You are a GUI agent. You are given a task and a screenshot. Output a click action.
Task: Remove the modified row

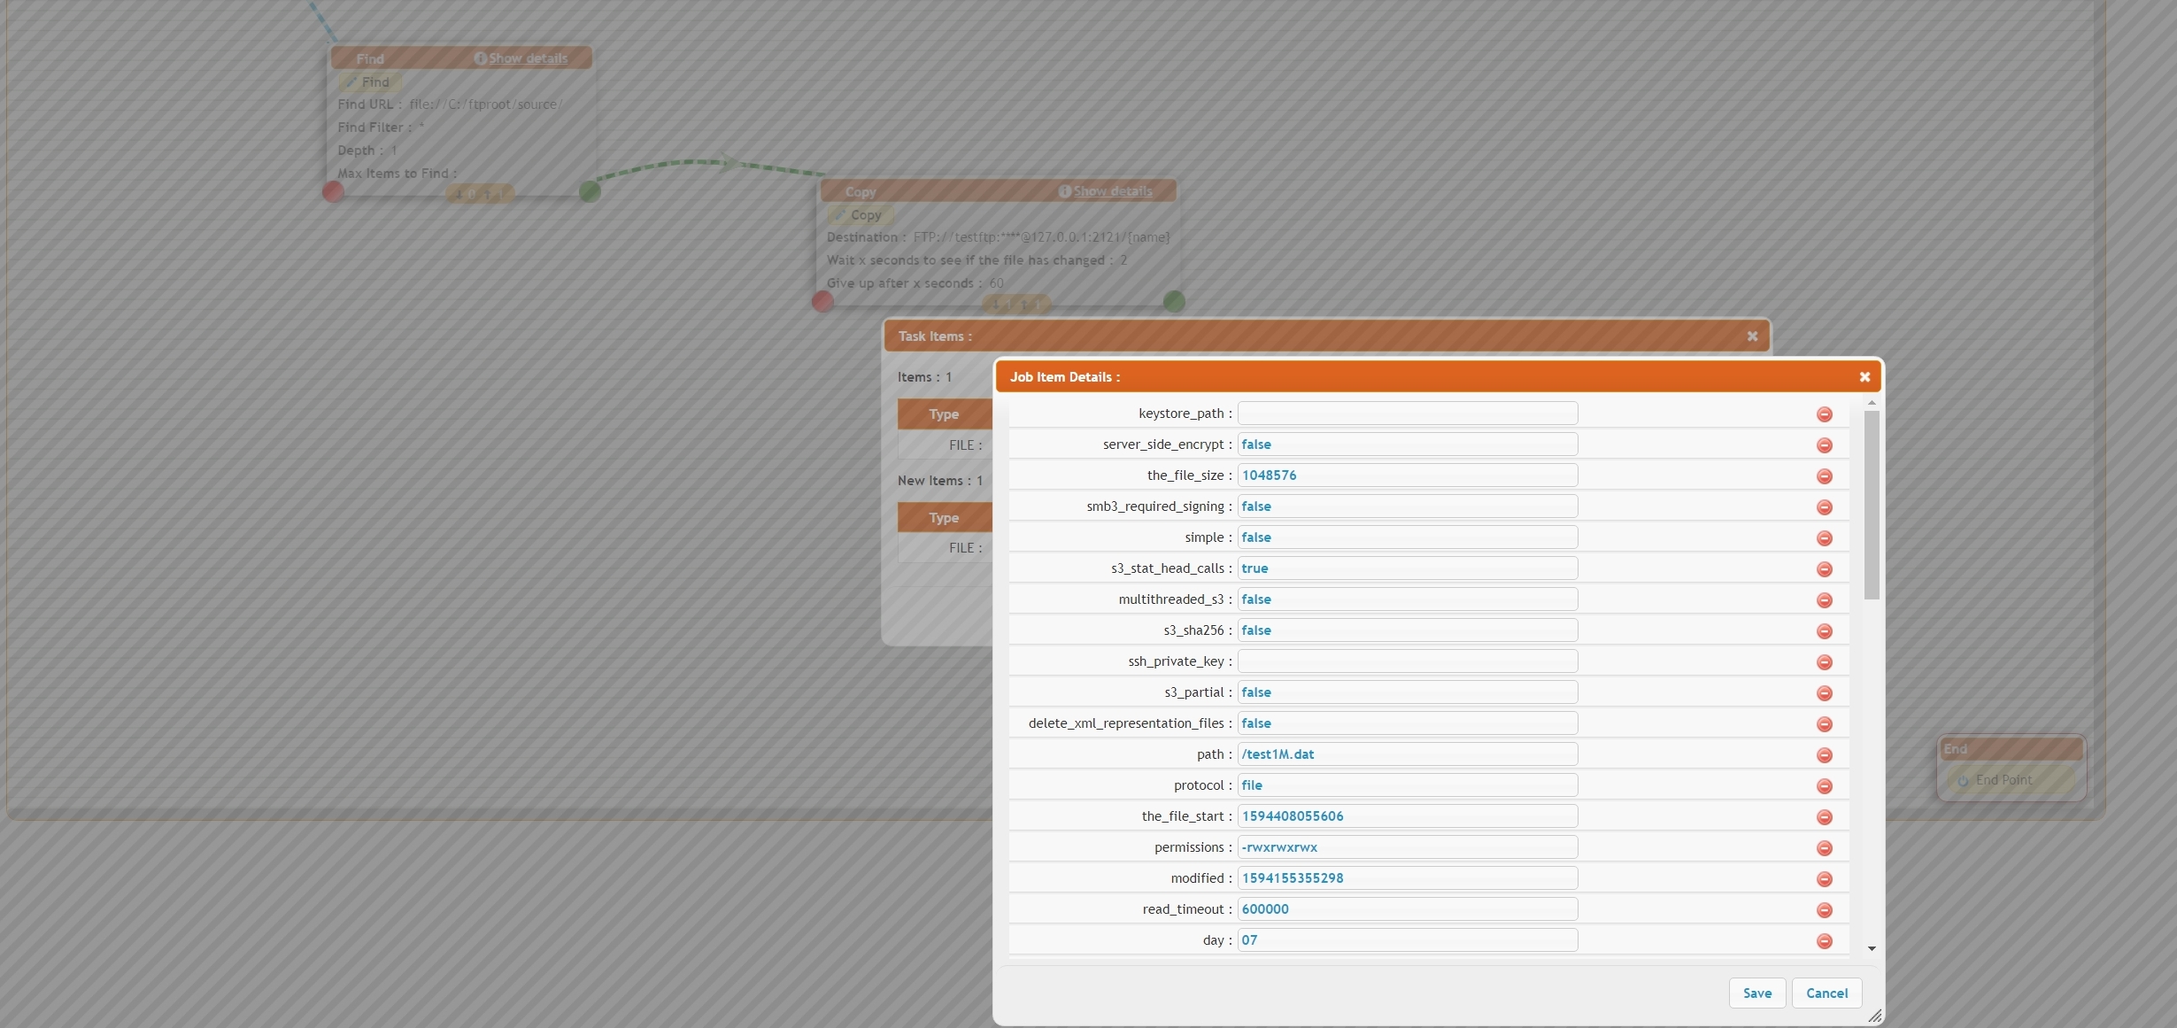tap(1824, 879)
